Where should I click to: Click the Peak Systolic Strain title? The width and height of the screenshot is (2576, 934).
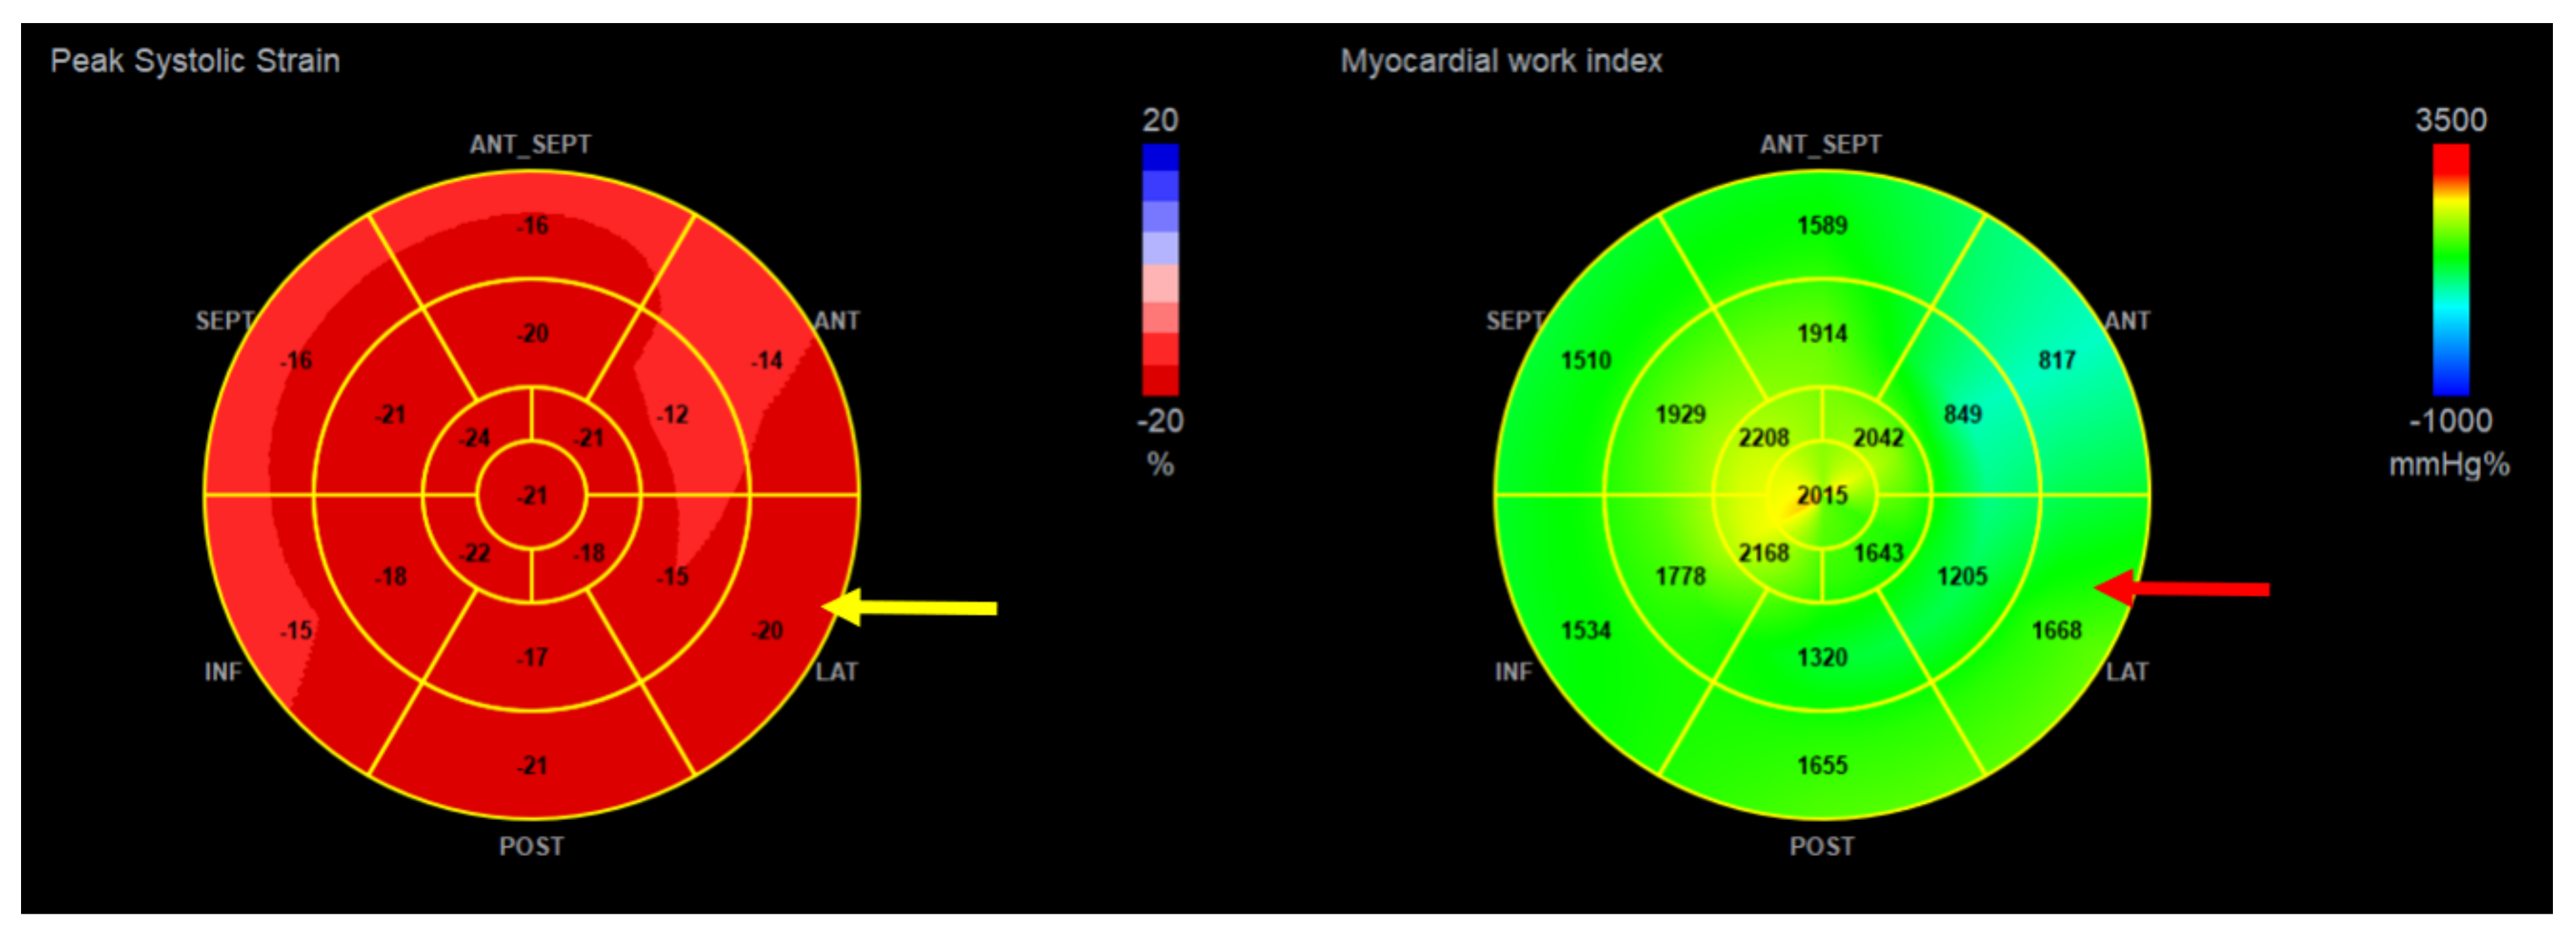(x=195, y=61)
